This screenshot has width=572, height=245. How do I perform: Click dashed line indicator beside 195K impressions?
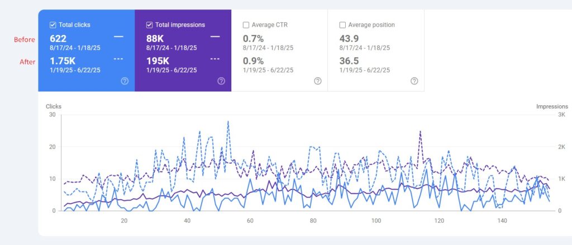(215, 59)
